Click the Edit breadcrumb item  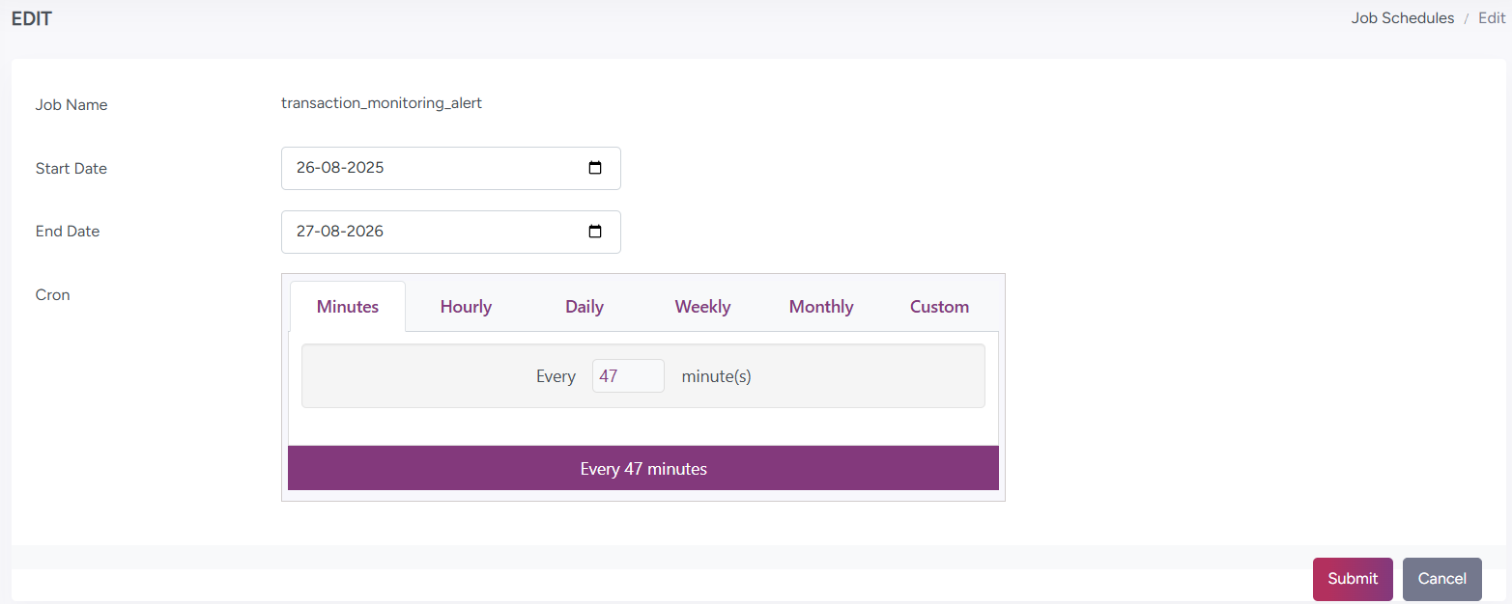click(x=1491, y=18)
